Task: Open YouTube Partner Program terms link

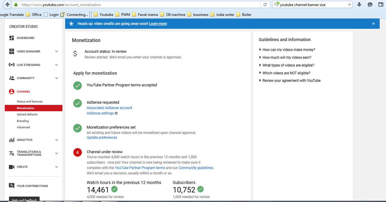Action: click(140, 168)
